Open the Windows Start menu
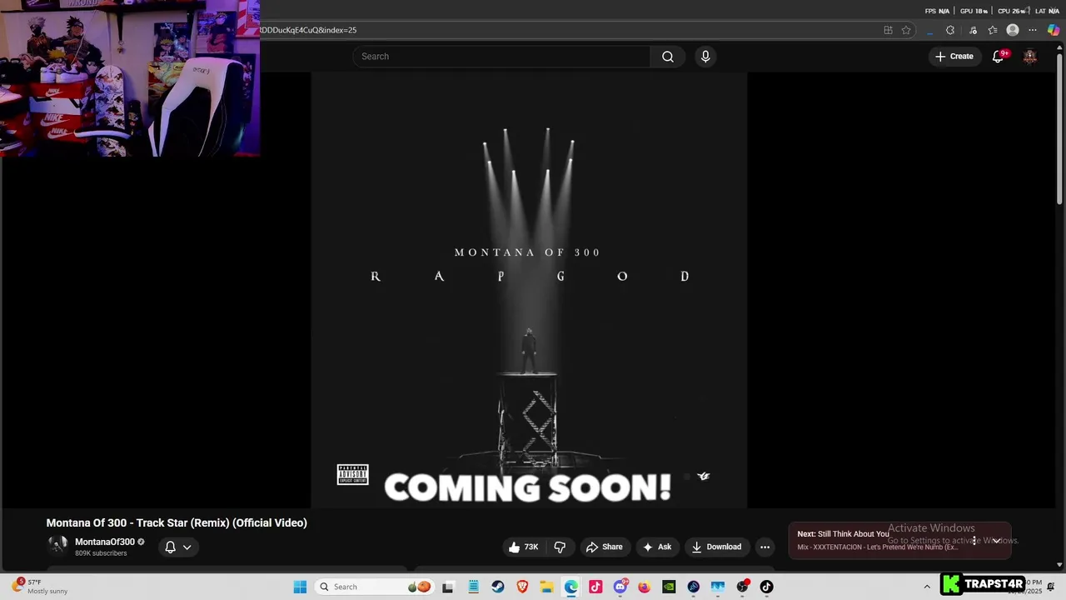 pos(300,587)
